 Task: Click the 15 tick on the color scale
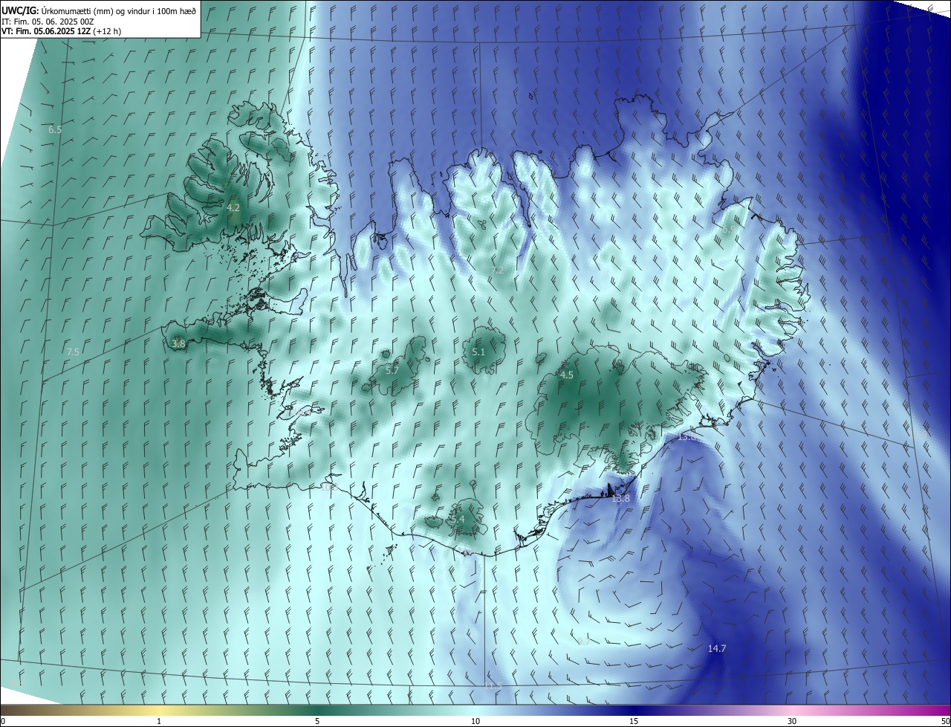pyautogui.click(x=634, y=721)
